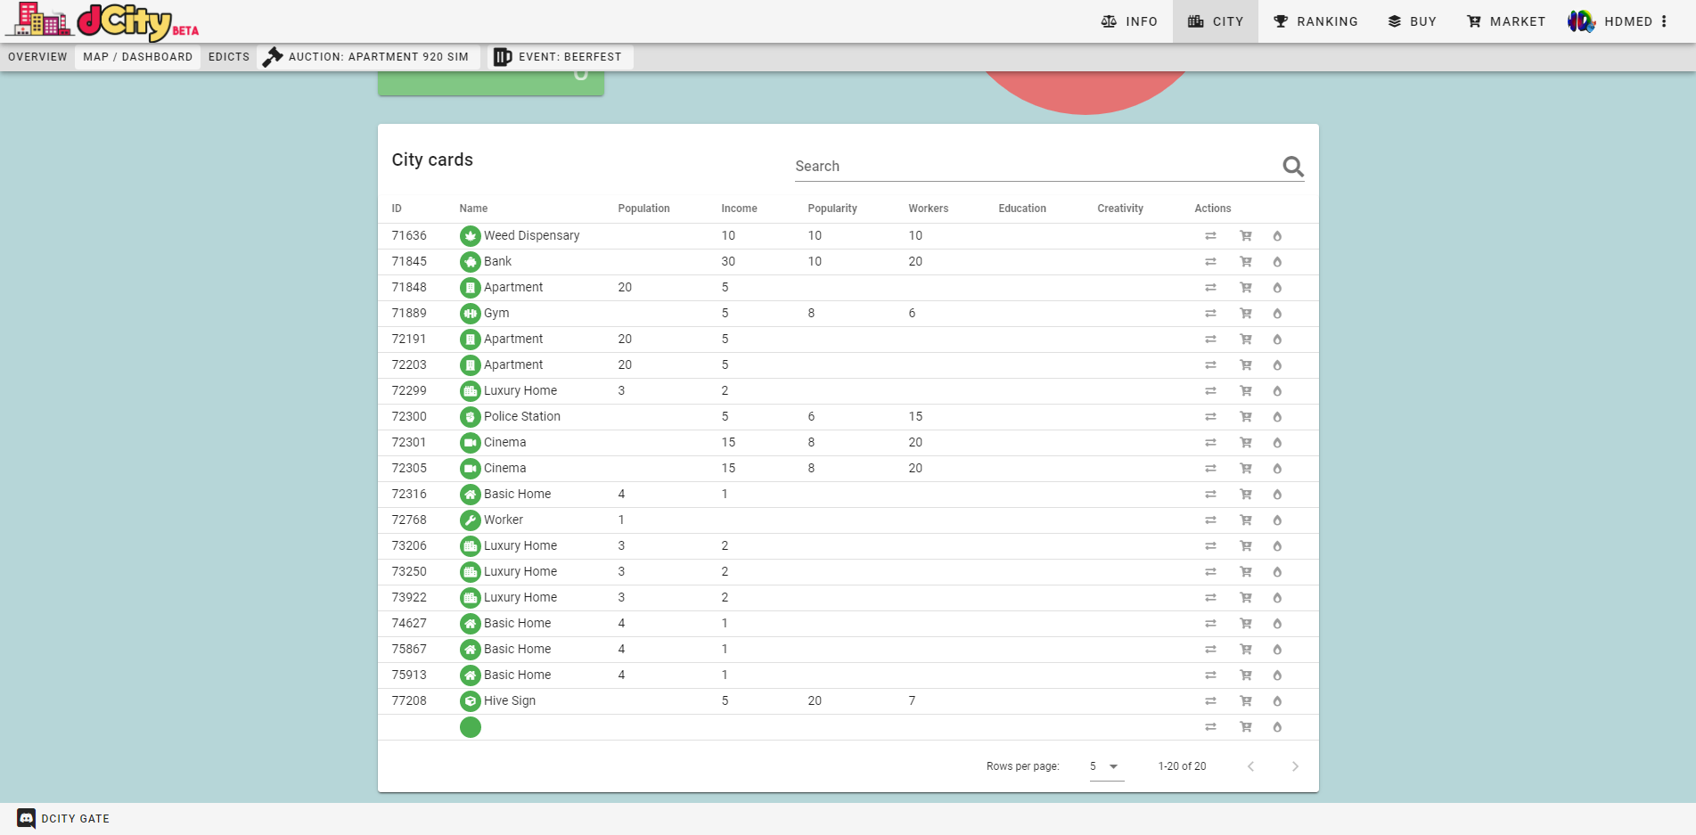Click the burn flame icon for Gym
Screen dimensions: 1696x835
(1277, 314)
